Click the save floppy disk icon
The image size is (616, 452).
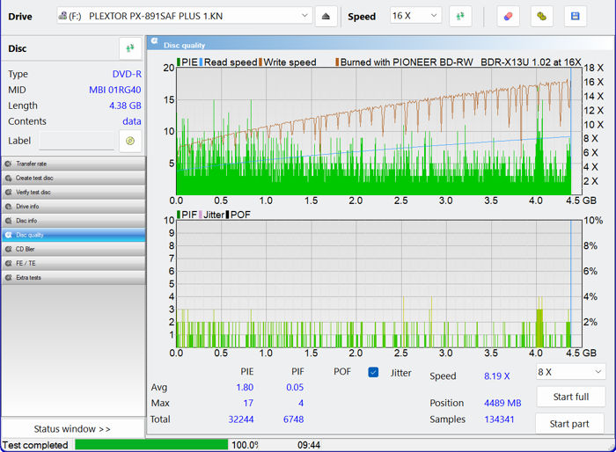click(x=576, y=17)
